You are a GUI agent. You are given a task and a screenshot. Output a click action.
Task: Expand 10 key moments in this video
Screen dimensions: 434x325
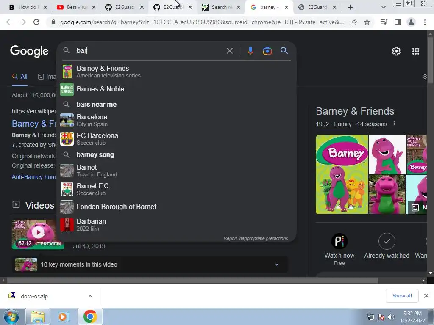[150, 264]
